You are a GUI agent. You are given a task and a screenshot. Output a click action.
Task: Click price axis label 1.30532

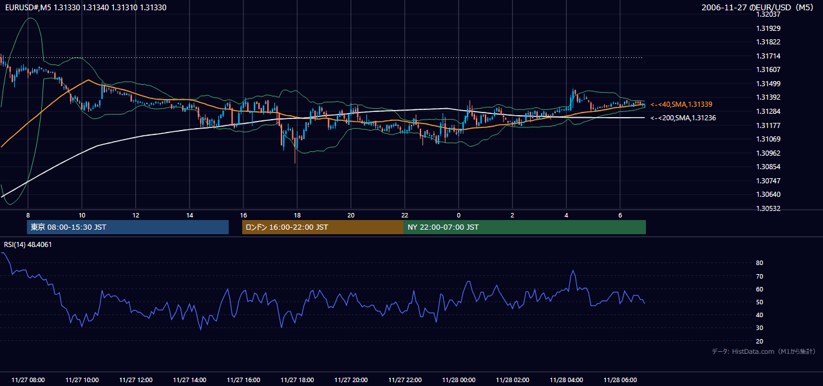click(x=768, y=208)
